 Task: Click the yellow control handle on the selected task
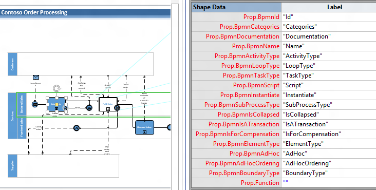pos(57,104)
